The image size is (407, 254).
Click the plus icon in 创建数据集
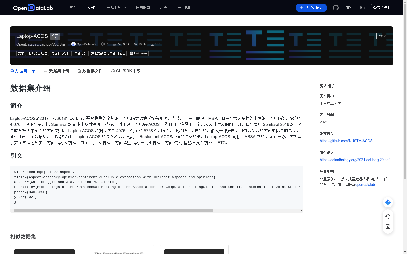click(301, 8)
